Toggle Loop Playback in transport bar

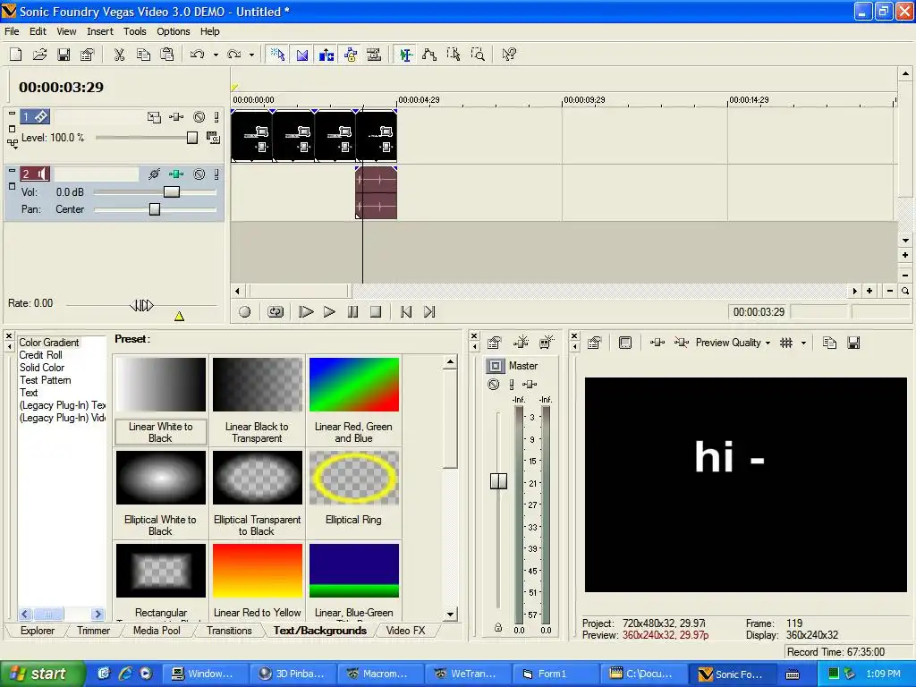pos(276,312)
